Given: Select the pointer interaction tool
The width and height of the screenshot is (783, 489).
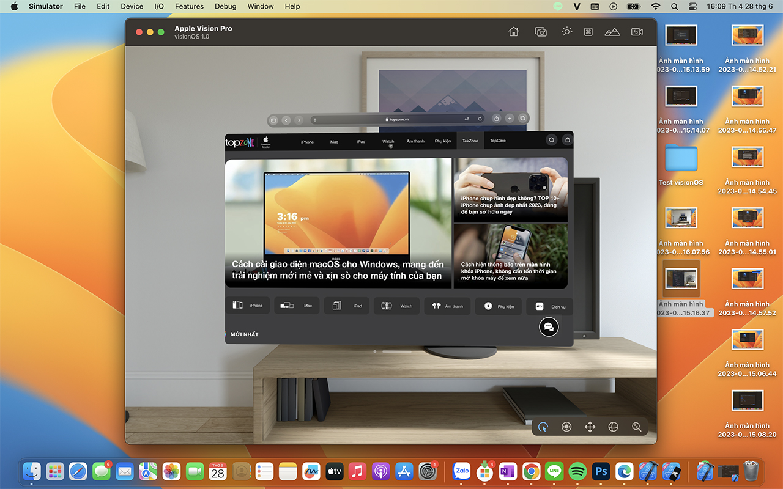Looking at the screenshot, I should [543, 427].
